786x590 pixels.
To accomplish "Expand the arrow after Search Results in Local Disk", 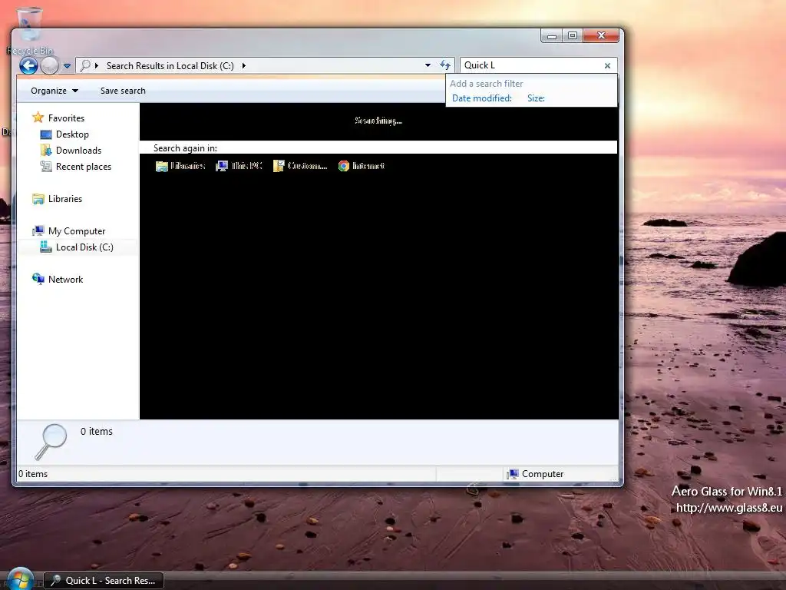I will (243, 66).
